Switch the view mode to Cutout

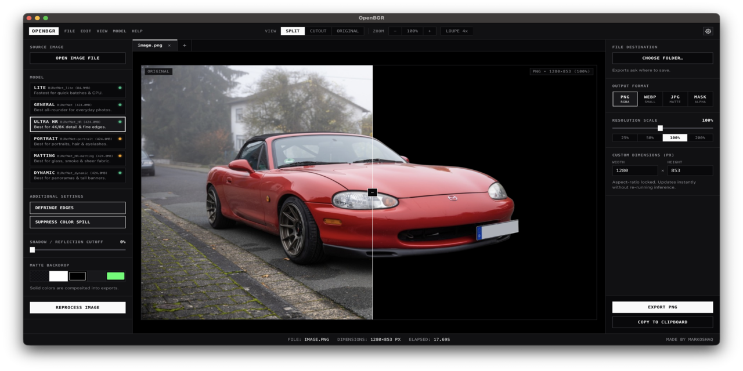pyautogui.click(x=318, y=31)
